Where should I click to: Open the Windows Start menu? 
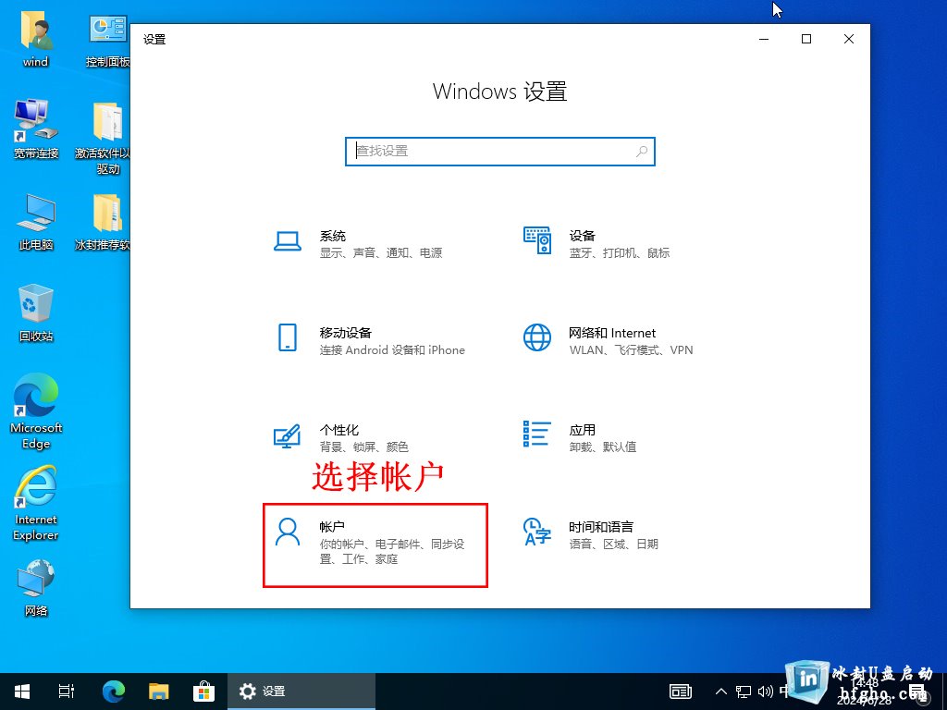pyautogui.click(x=22, y=692)
